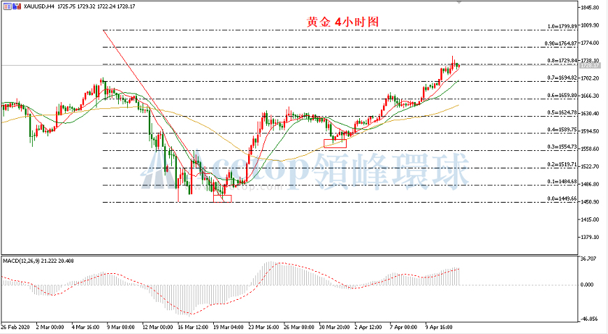Image resolution: width=608 pixels, height=334 pixels.
Task: Click price scale value 1594.50
Action: (x=590, y=131)
